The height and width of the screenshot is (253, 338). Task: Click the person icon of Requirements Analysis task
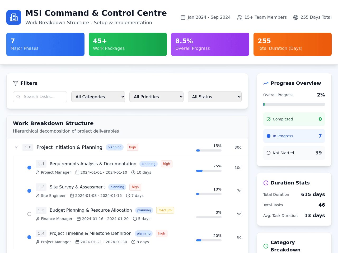pos(38,172)
